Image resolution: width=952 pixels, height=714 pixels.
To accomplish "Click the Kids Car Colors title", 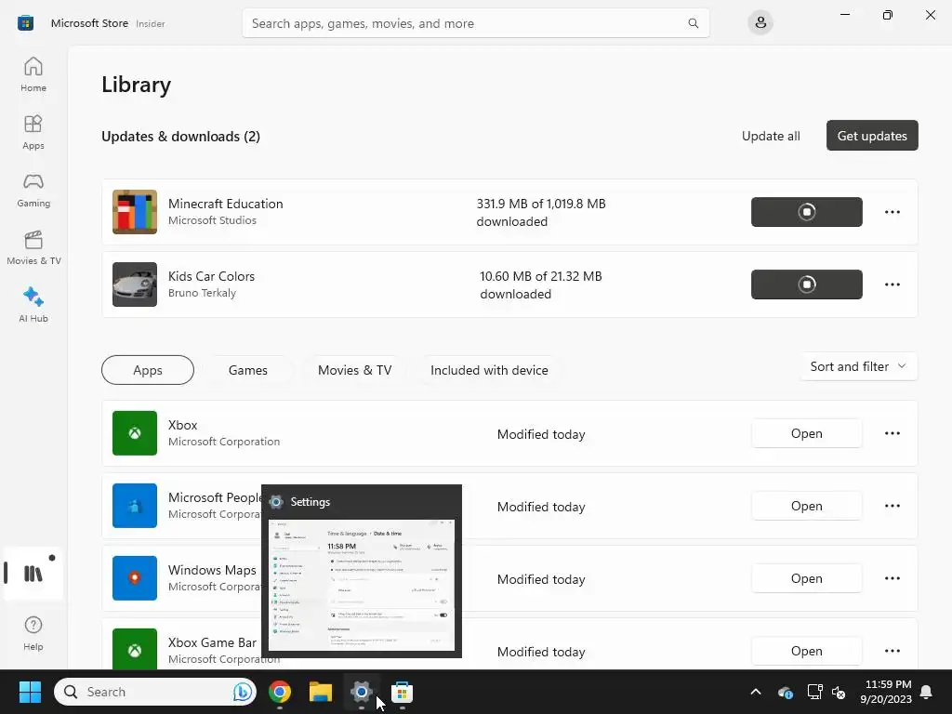I will point(211,275).
